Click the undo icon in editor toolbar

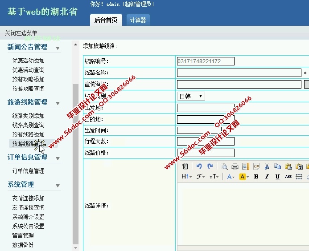(199, 166)
